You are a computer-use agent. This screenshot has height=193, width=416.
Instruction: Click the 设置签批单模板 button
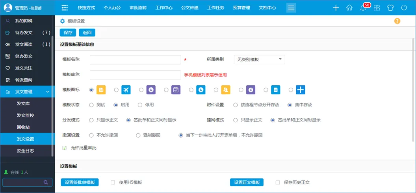tap(80, 182)
